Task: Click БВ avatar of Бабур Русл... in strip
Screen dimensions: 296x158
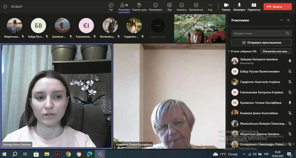Action: 38,26
